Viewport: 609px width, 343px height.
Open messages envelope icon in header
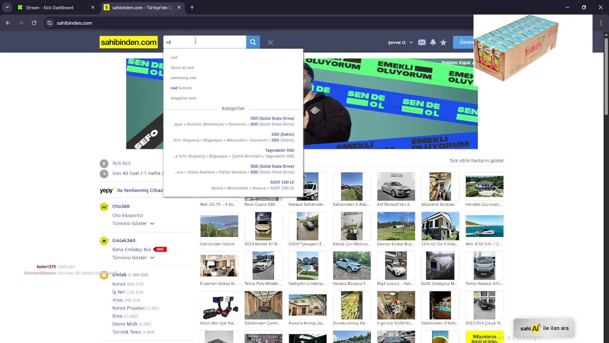(x=422, y=42)
